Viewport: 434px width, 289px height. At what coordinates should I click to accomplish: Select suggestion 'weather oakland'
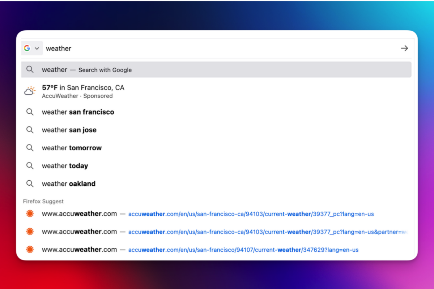[216, 184]
